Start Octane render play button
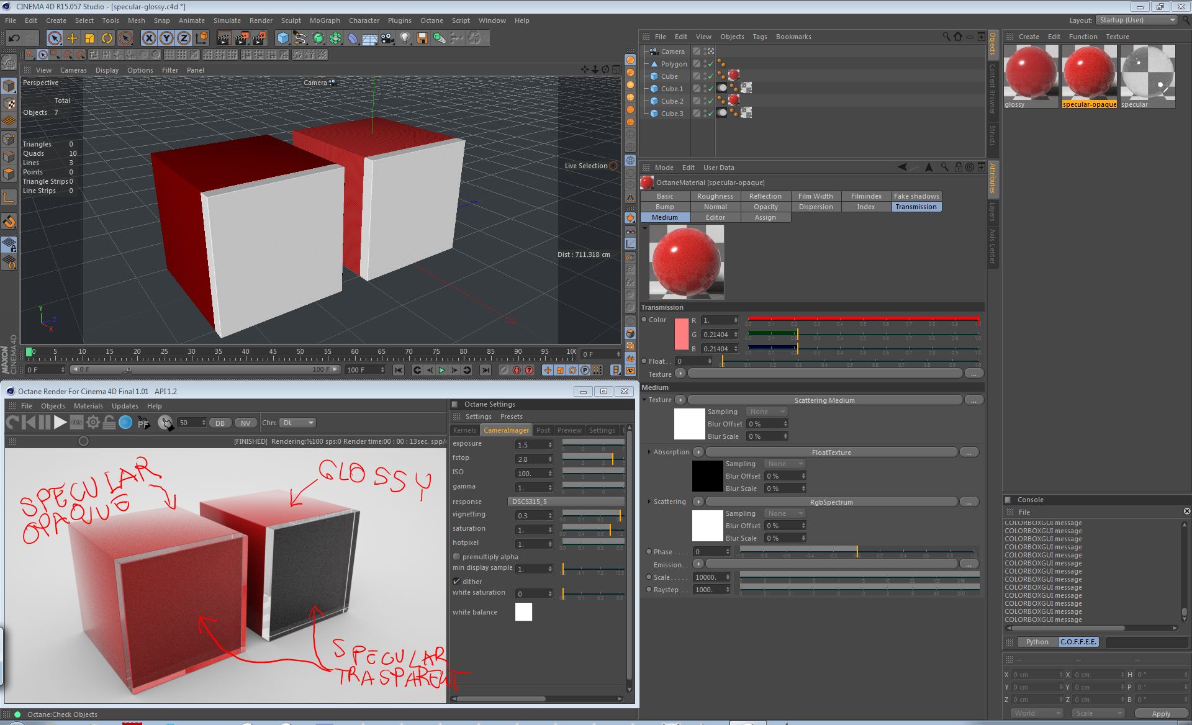Image resolution: width=1192 pixels, height=725 pixels. click(x=60, y=423)
